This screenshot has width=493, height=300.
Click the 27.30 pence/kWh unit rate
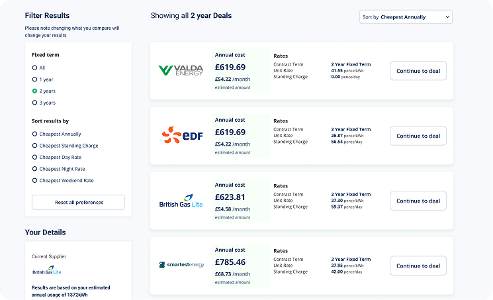[347, 201]
